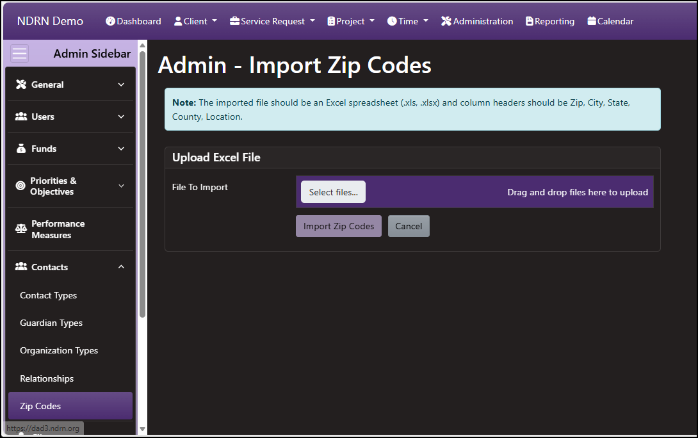Open the Dashboard menu item
This screenshot has width=698, height=438.
(134, 21)
